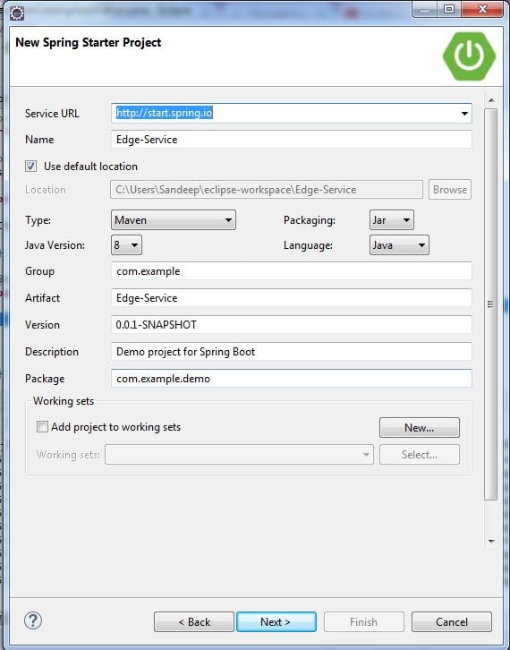Click New... working set button
This screenshot has width=510, height=650.
coord(420,427)
